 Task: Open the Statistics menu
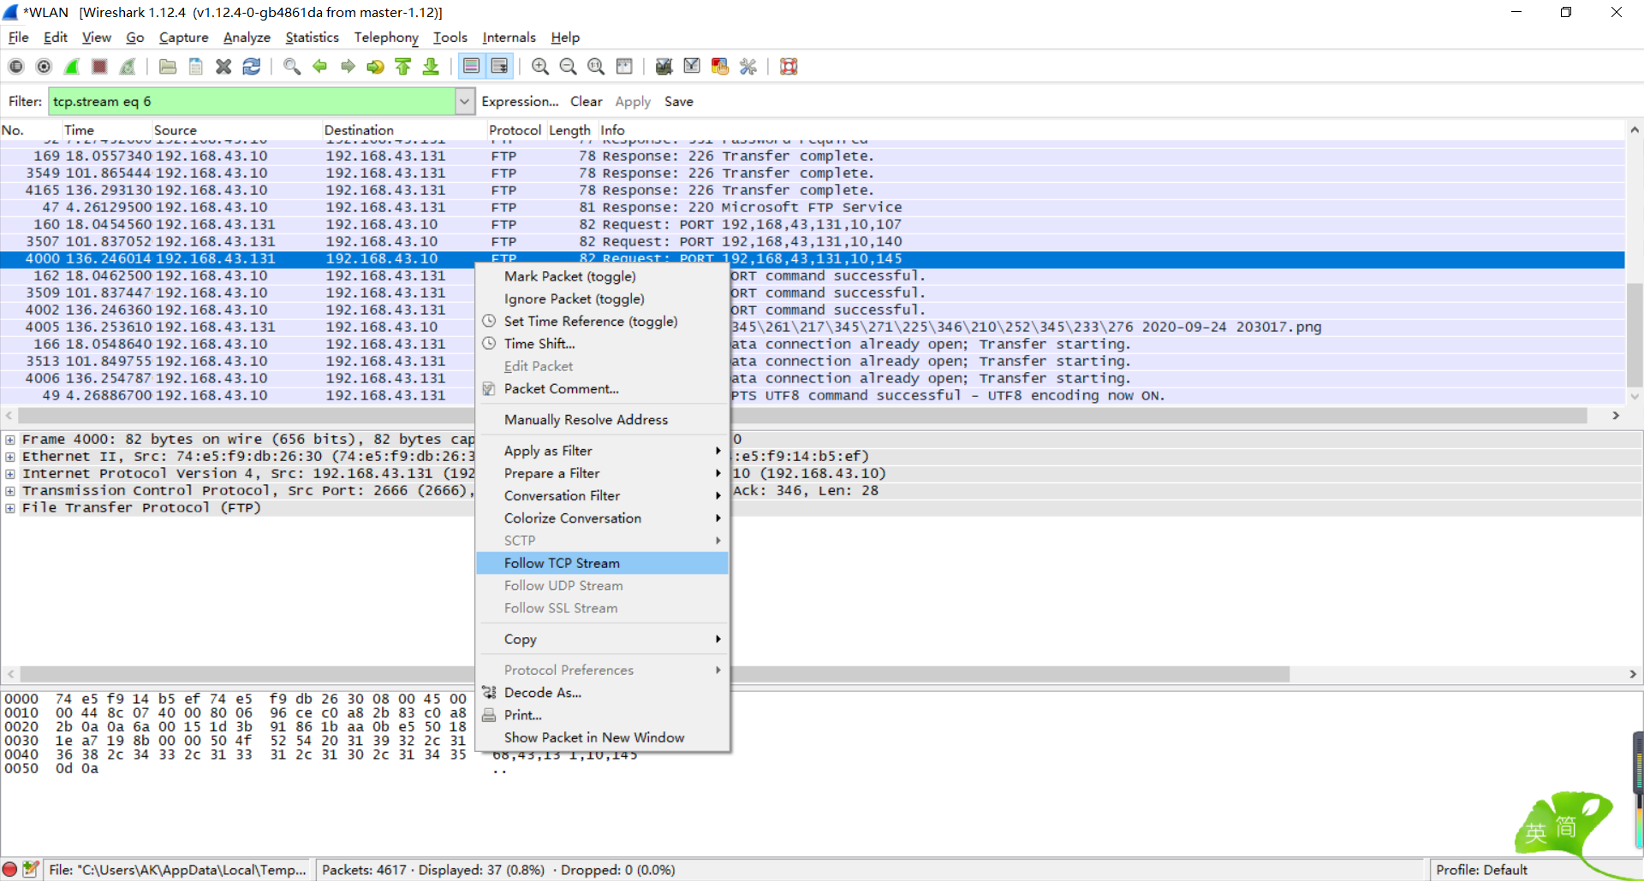coord(312,38)
